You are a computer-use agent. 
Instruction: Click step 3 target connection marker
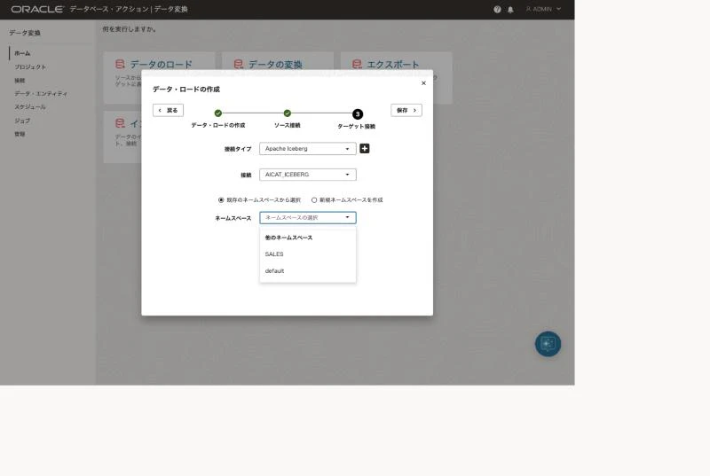(x=358, y=114)
